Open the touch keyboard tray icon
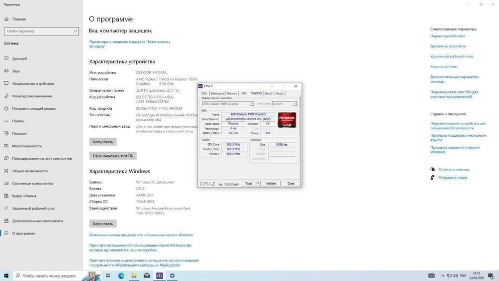The height and width of the screenshot is (281, 499). (x=432, y=276)
